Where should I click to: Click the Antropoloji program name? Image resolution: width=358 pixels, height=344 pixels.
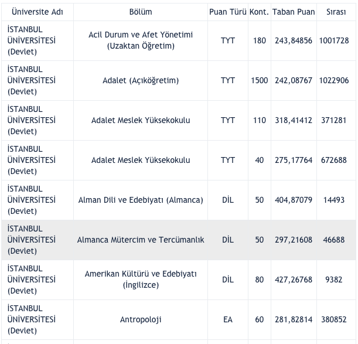[141, 319]
